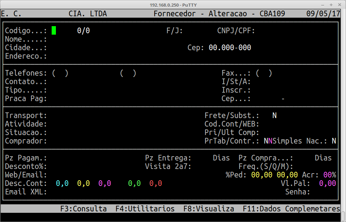Select the cyan 0,0 Desc.Cont value

pyautogui.click(x=62, y=183)
